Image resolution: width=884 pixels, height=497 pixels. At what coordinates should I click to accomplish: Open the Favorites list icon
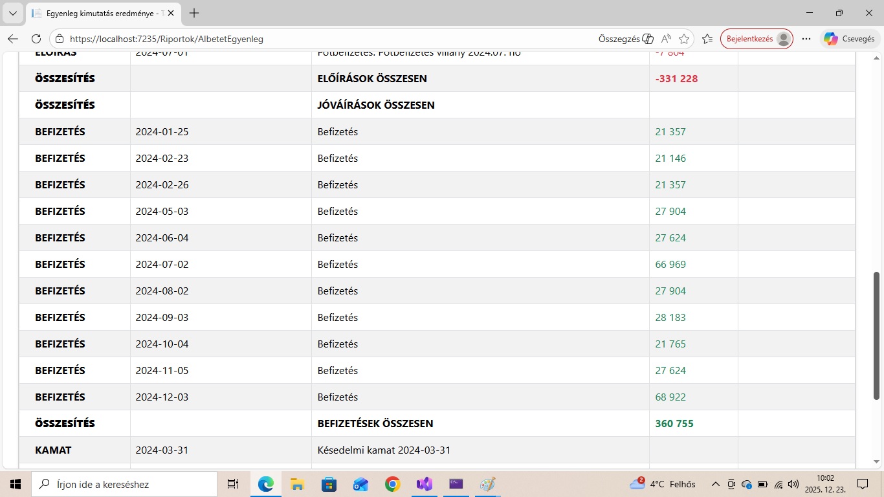coord(707,39)
